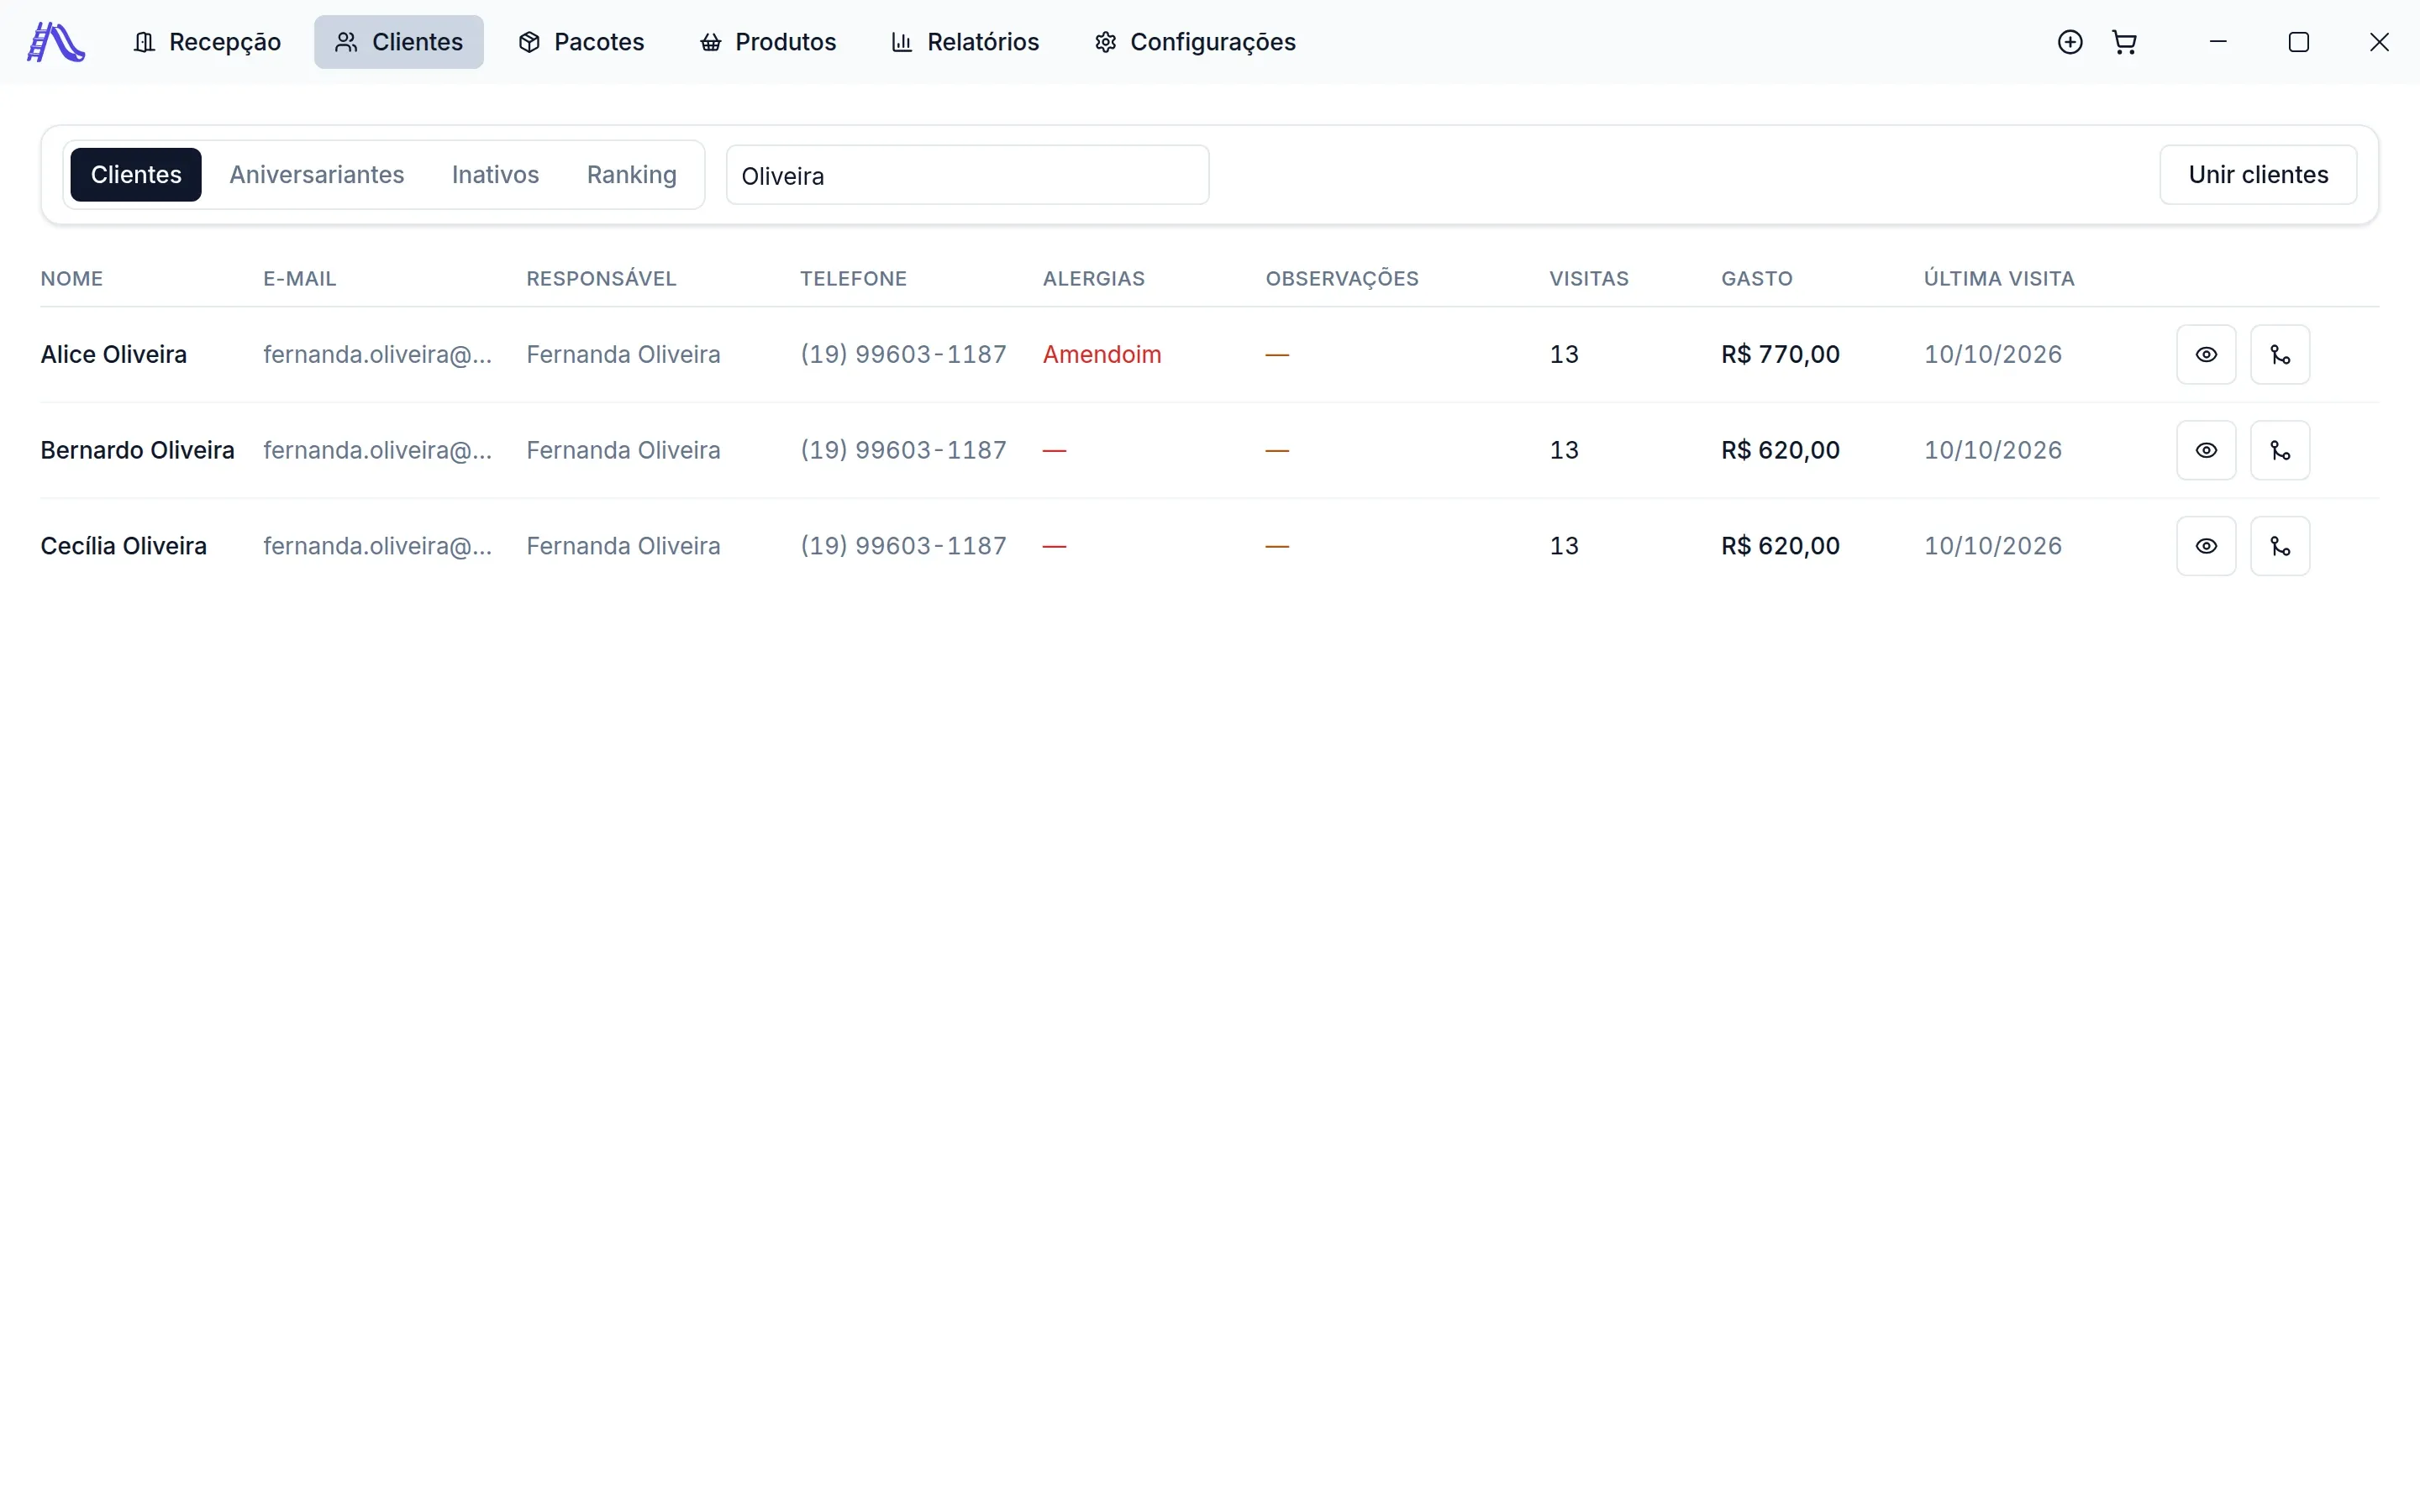2420x1512 pixels.
Task: Minimize the application window
Action: 2218,42
